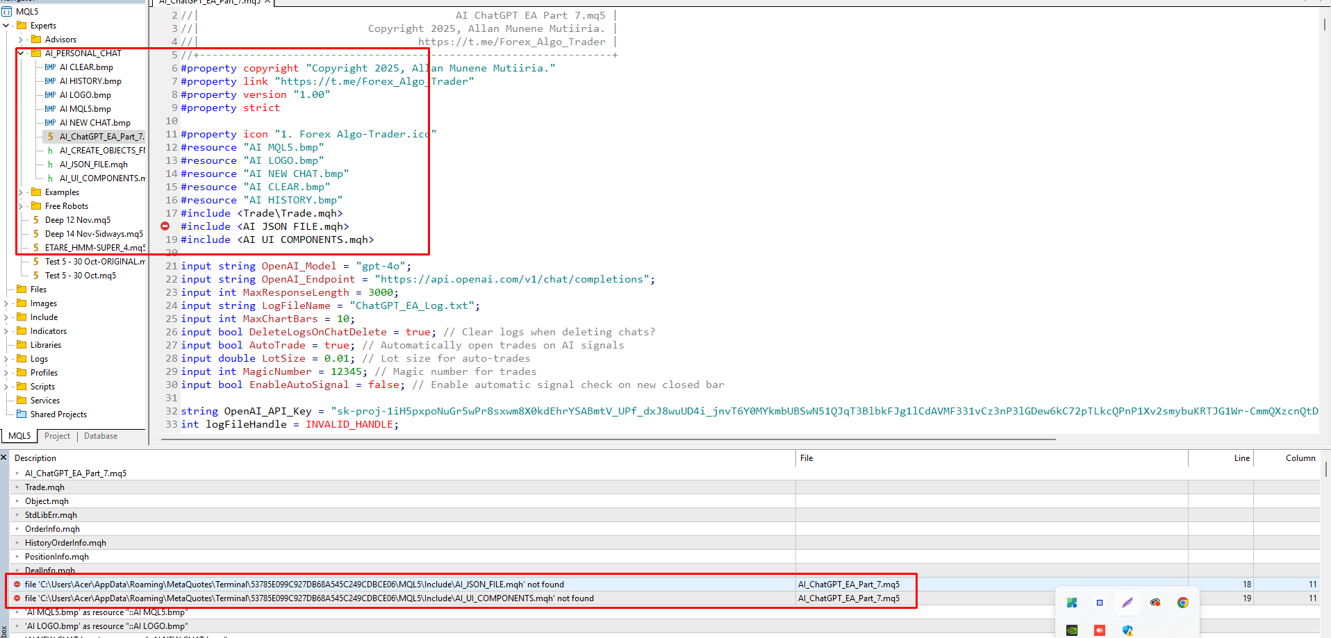Switch to the Database navigator tab
This screenshot has height=638, width=1331.
[x=101, y=436]
